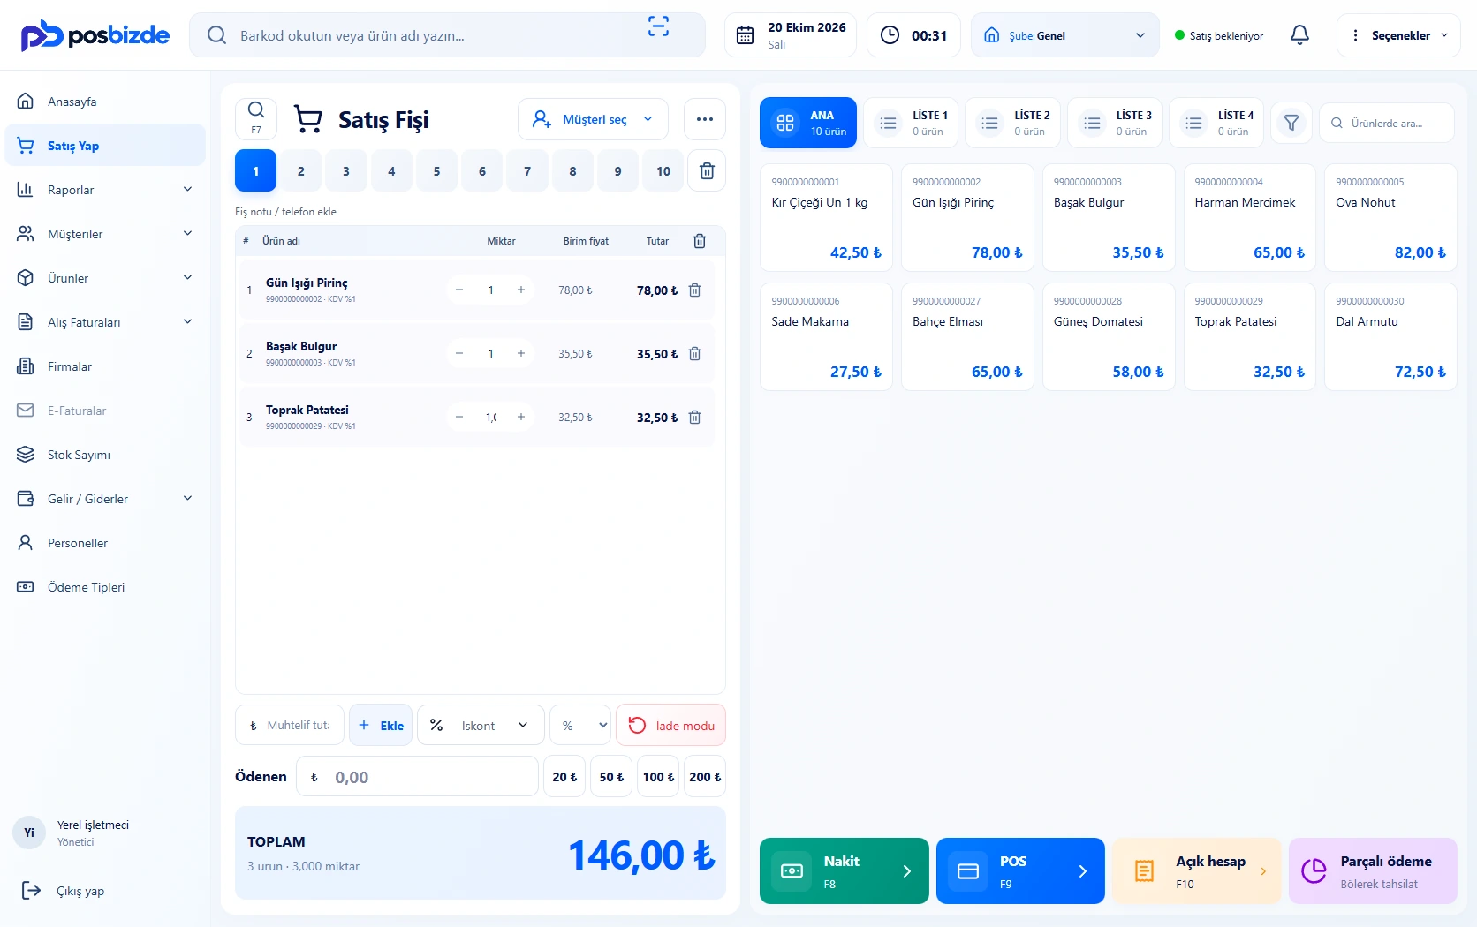Click the Ödenen amount input field
This screenshot has width=1477, height=927.
point(417,776)
